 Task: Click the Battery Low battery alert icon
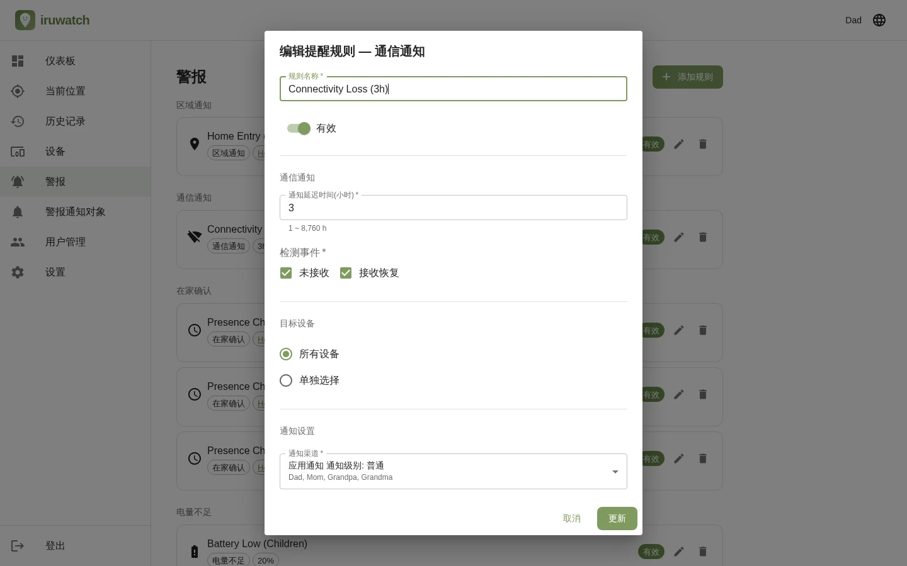click(195, 552)
